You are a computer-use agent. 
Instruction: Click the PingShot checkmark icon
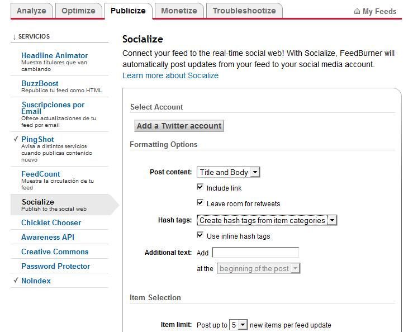(16, 139)
